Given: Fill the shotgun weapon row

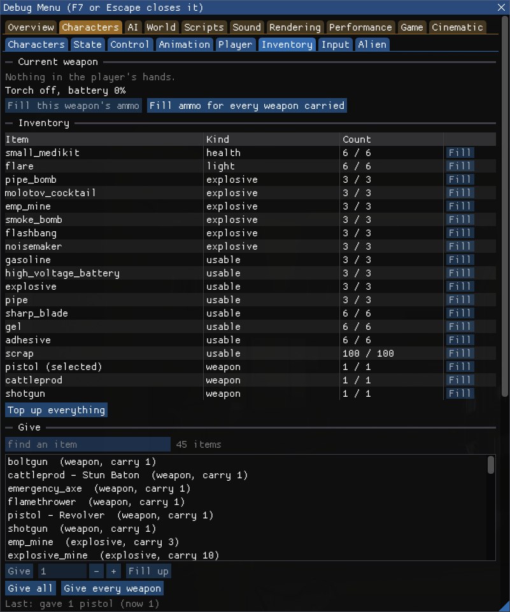Looking at the screenshot, I should (460, 394).
